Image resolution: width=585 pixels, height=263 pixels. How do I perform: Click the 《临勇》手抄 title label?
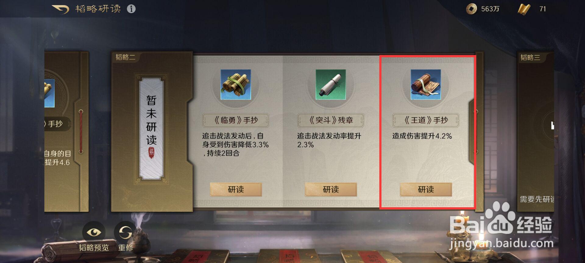(x=236, y=120)
